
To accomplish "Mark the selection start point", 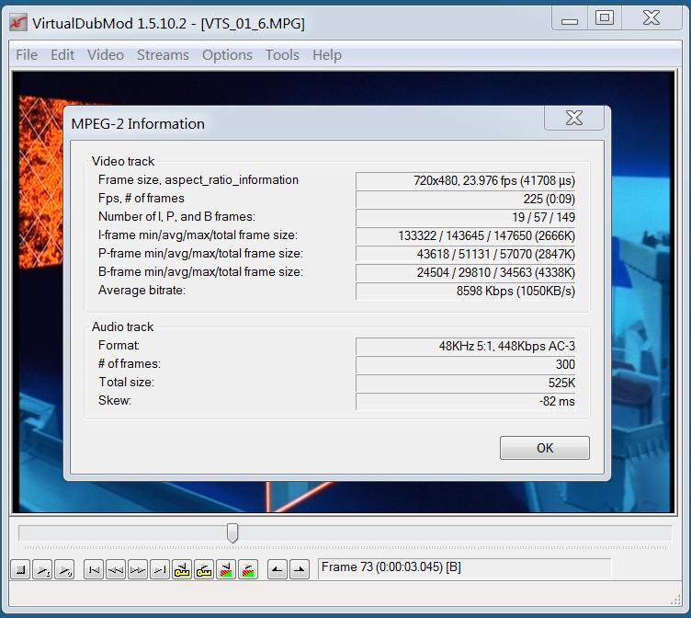I will 278,569.
